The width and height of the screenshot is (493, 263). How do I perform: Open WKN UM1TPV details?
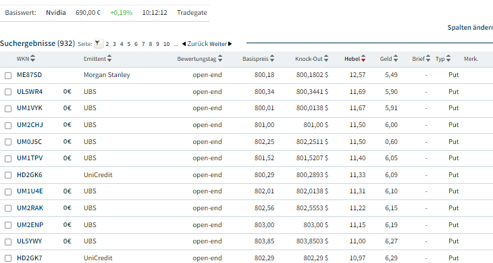[x=30, y=158]
